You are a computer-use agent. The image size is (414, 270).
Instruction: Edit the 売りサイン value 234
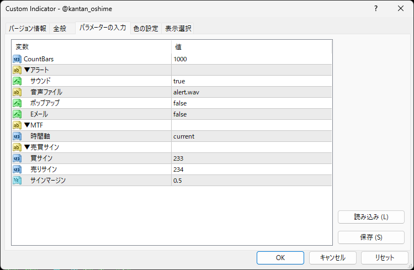[x=251, y=170]
